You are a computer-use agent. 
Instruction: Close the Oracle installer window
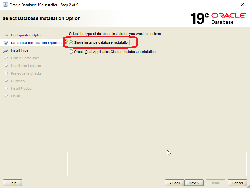[x=242, y=5]
